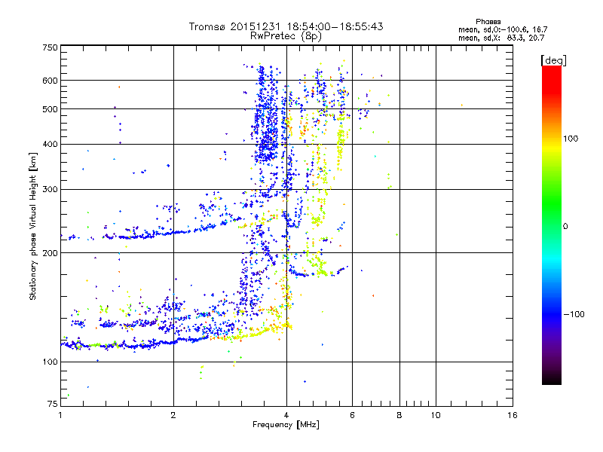This screenshot has width=603, height=452.
Task: Click the x-axis '16' tick label
Action: coord(513,415)
